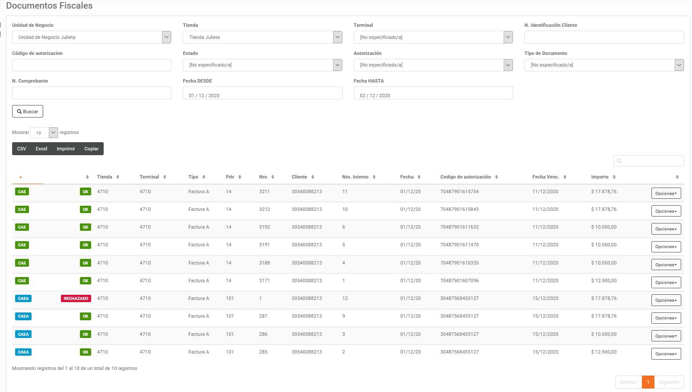Click the RECHAZADO status badge
The width and height of the screenshot is (692, 392).
pyautogui.click(x=76, y=299)
